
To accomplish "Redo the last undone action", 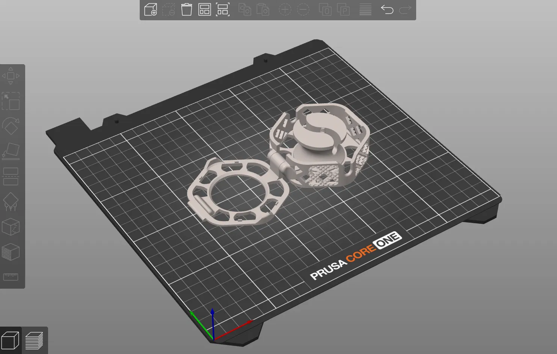I will 405,10.
